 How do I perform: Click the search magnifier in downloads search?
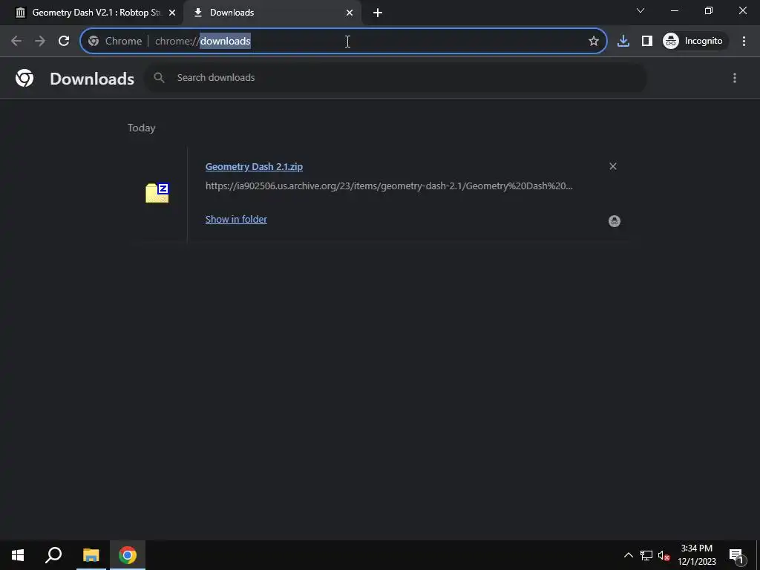pyautogui.click(x=159, y=77)
